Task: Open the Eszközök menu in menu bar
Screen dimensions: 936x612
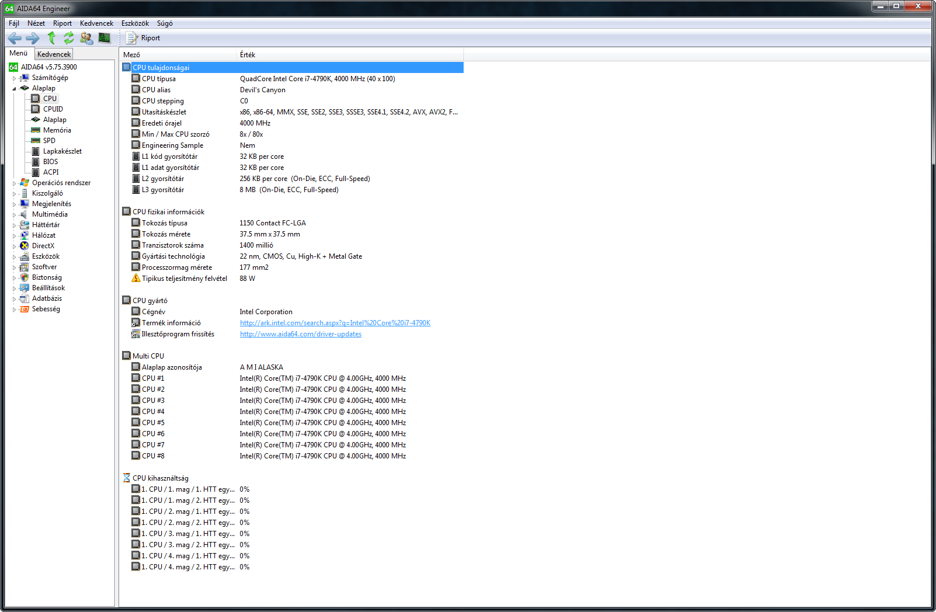Action: [x=135, y=23]
